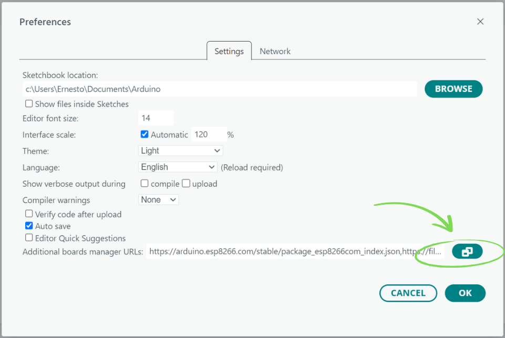Click the Sketchbook location path field
This screenshot has height=338, width=505.
tap(220, 89)
